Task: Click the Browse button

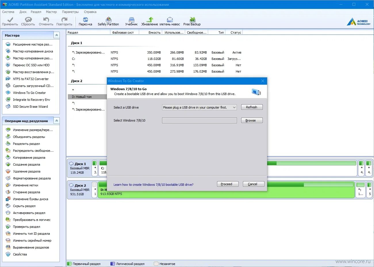Action: coord(252,120)
